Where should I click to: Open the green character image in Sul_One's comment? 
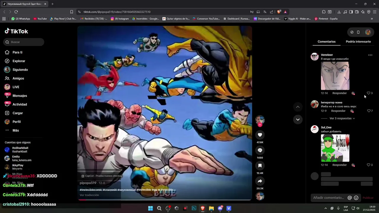[335, 148]
